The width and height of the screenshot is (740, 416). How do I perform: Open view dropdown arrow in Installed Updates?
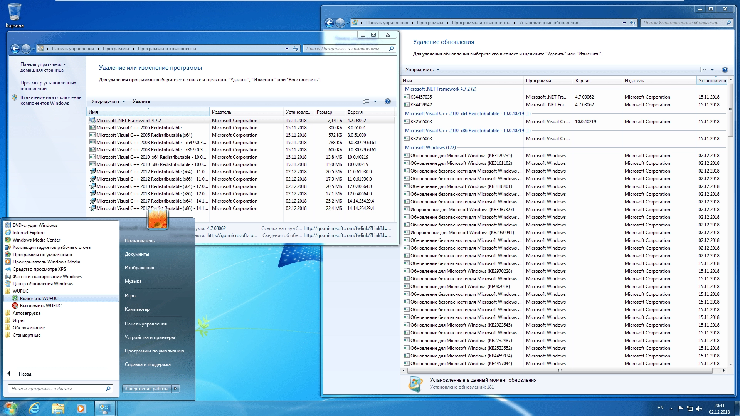coord(712,70)
